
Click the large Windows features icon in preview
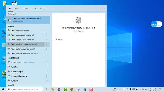[x=78, y=20]
